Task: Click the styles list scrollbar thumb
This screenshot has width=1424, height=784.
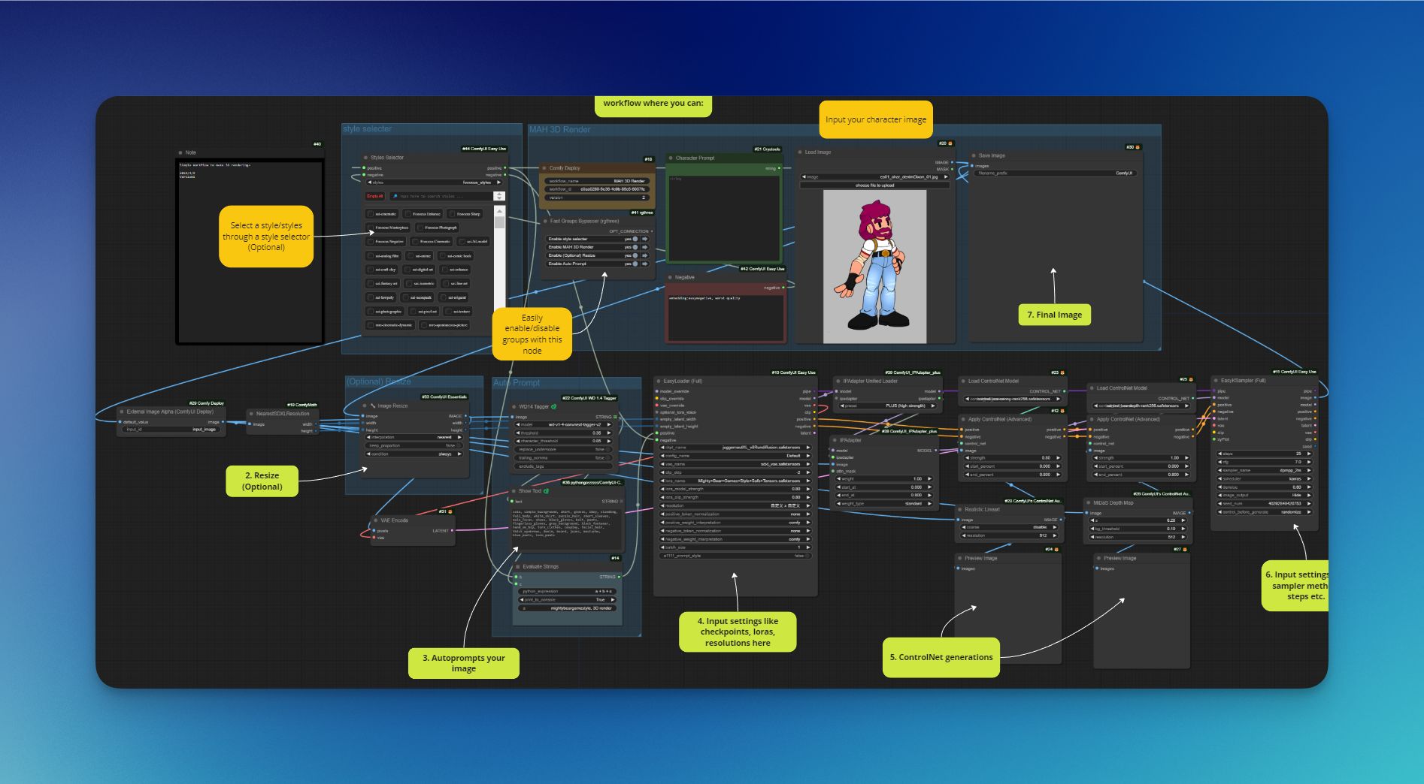Action: point(499,222)
